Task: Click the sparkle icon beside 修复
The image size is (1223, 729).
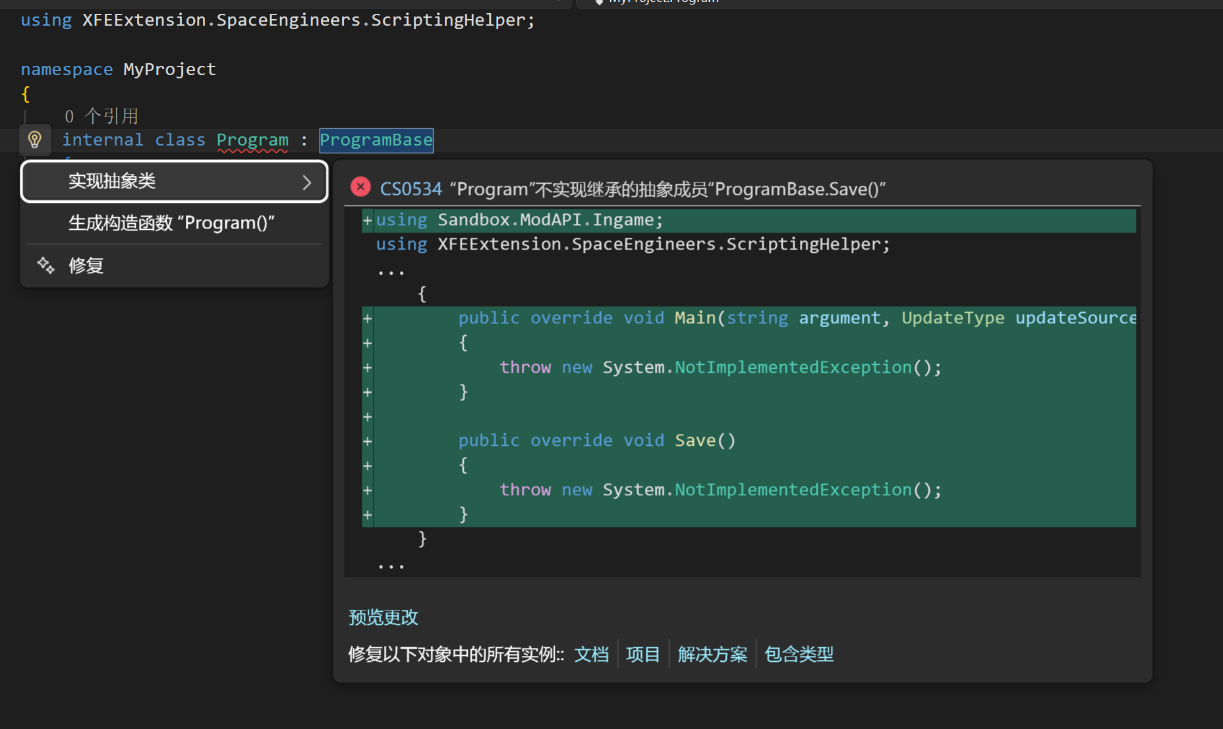Action: tap(45, 265)
